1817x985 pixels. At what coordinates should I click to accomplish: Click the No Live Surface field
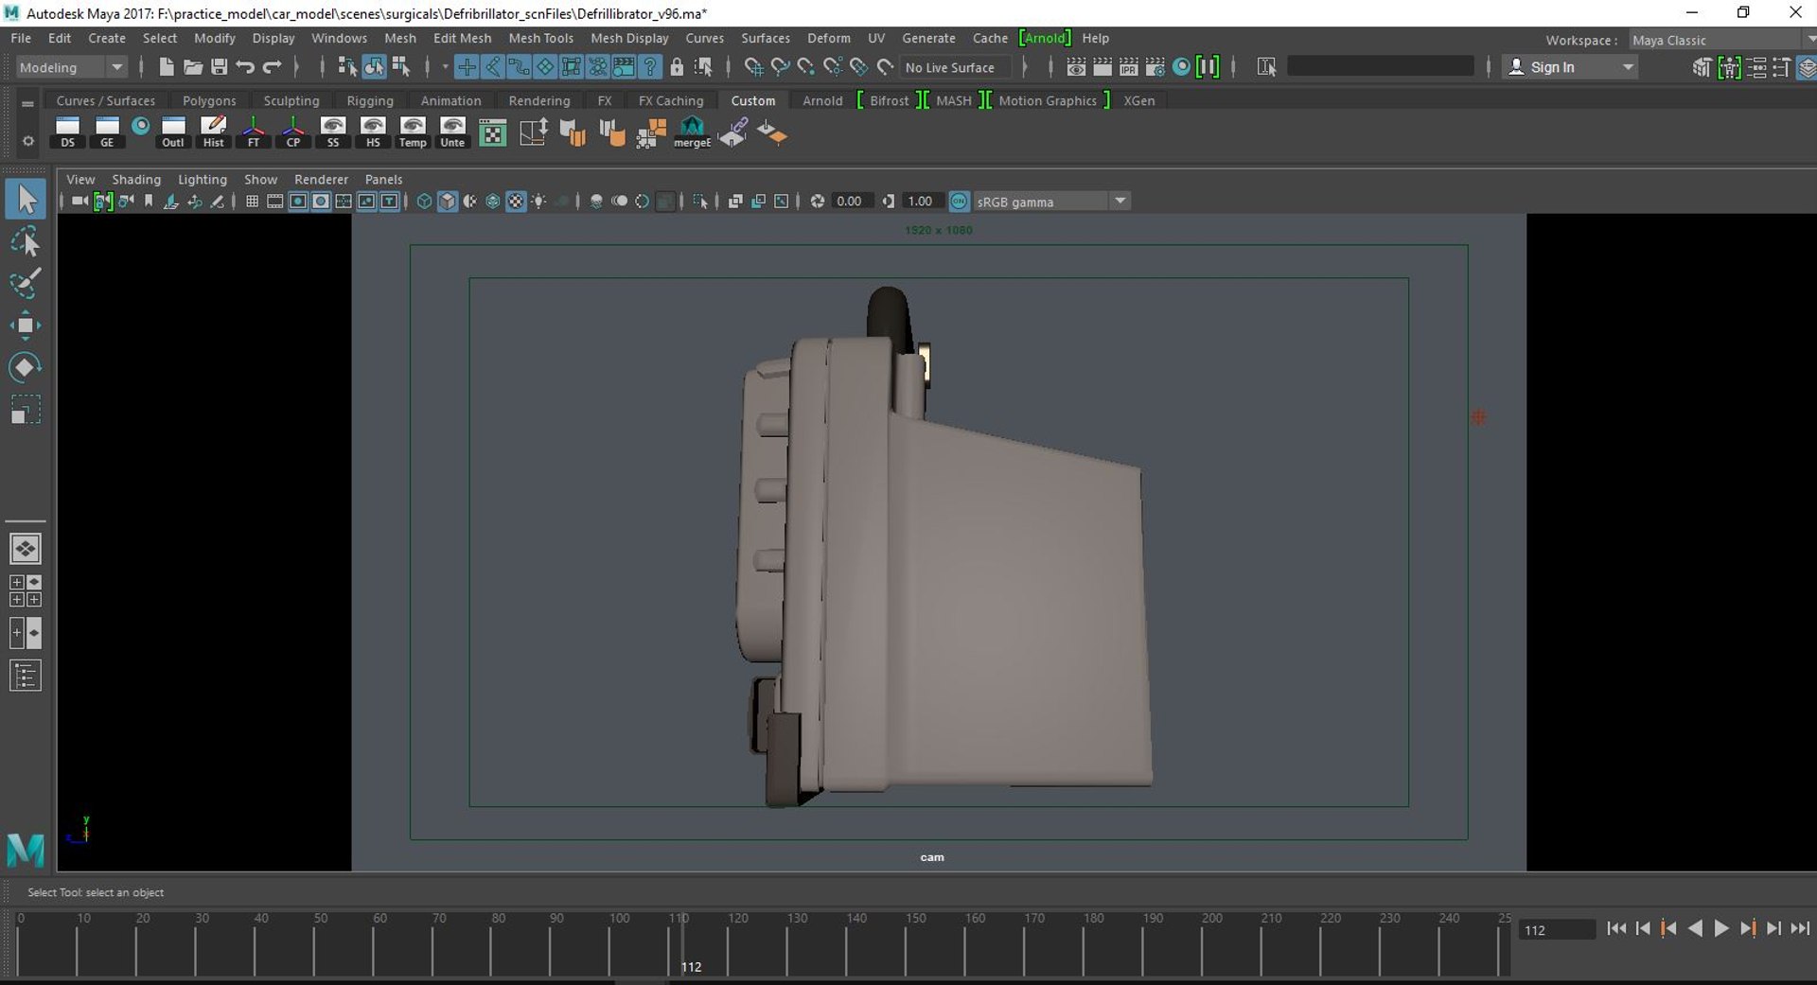pos(956,67)
